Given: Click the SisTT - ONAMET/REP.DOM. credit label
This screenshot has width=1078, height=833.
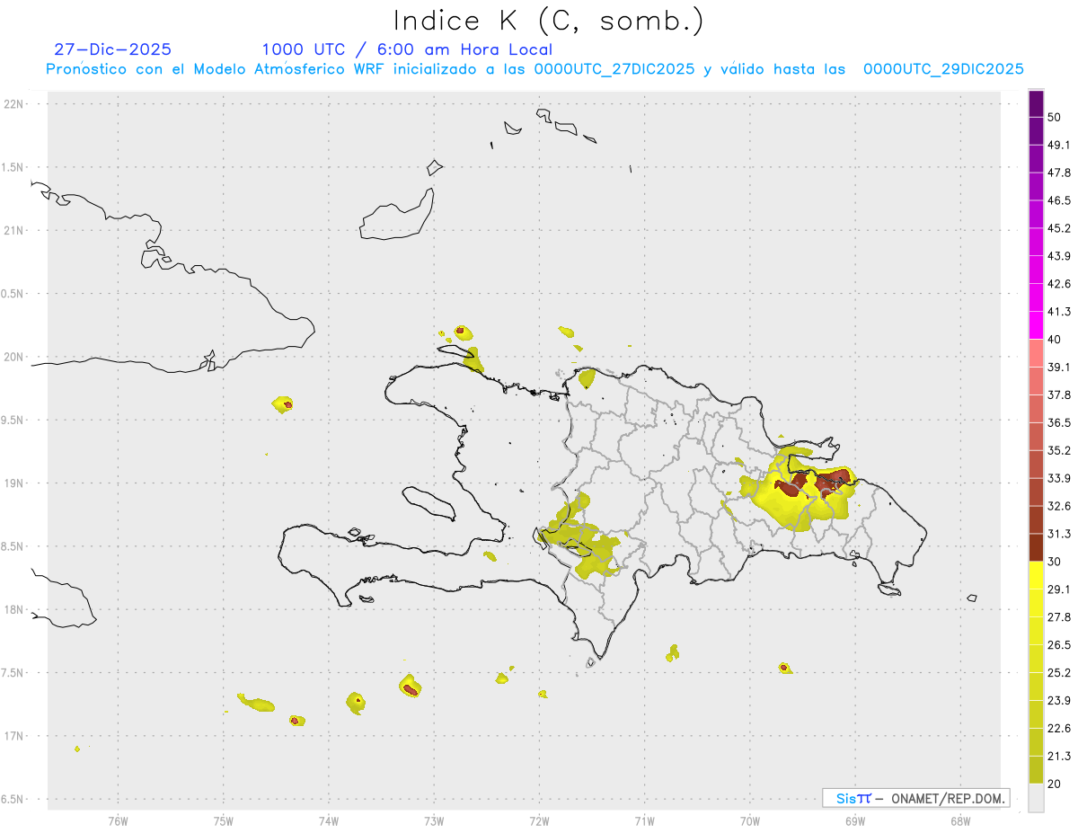Looking at the screenshot, I should click(x=915, y=798).
